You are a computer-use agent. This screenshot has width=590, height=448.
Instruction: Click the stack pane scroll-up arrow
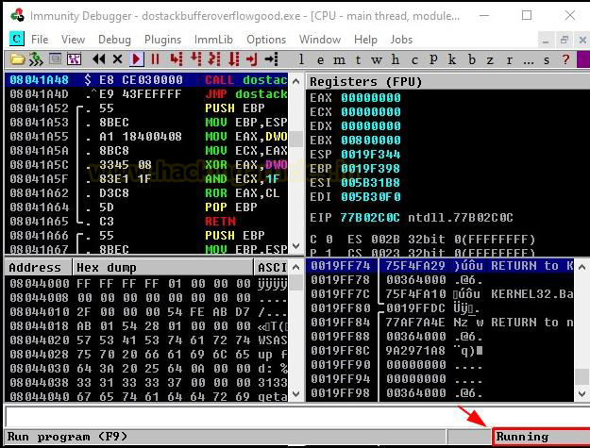coord(582,267)
